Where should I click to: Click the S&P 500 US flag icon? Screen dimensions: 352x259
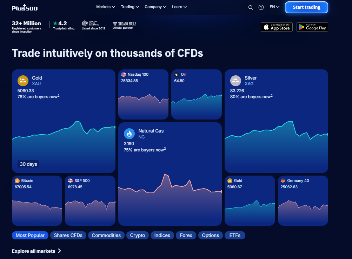pyautogui.click(x=70, y=181)
